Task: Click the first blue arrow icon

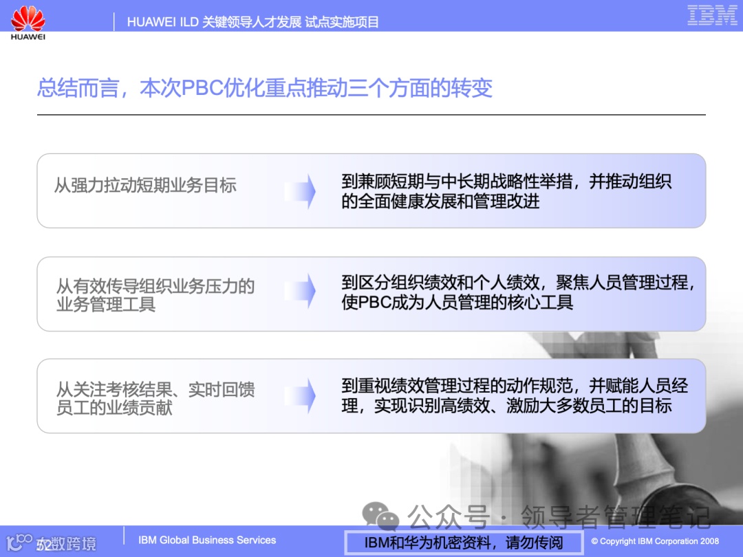Action: click(x=301, y=190)
